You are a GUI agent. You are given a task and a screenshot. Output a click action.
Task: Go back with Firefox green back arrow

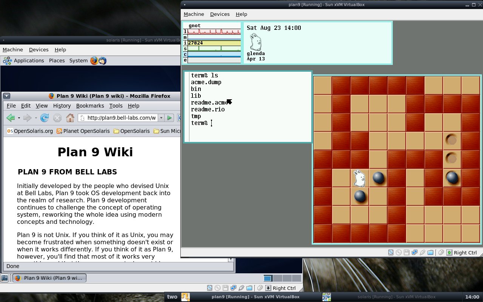click(11, 118)
